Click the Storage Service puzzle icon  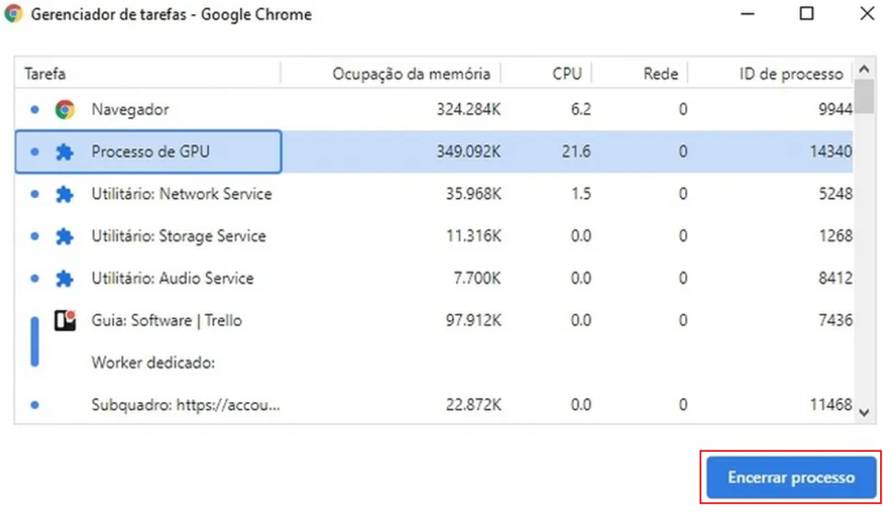(x=65, y=236)
